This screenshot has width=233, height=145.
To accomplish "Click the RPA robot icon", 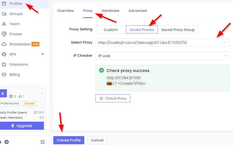I will 4,54.
